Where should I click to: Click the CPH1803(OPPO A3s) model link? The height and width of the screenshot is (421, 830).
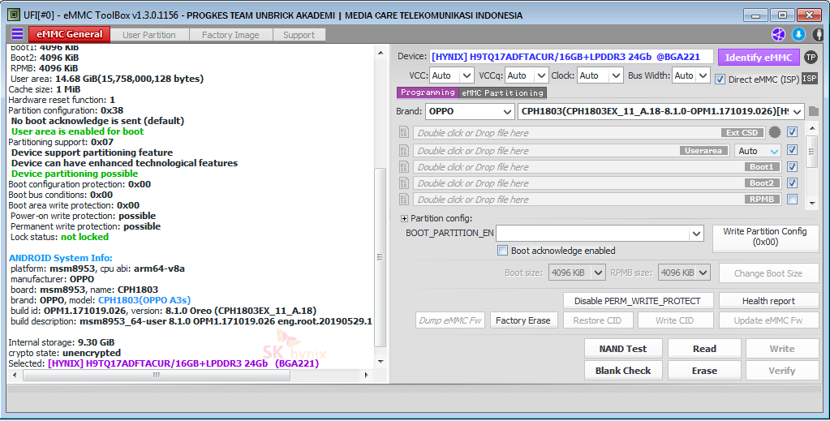144,300
